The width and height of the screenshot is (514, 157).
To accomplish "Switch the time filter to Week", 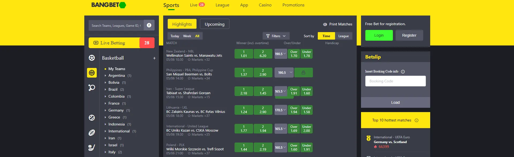I will pyautogui.click(x=187, y=36).
